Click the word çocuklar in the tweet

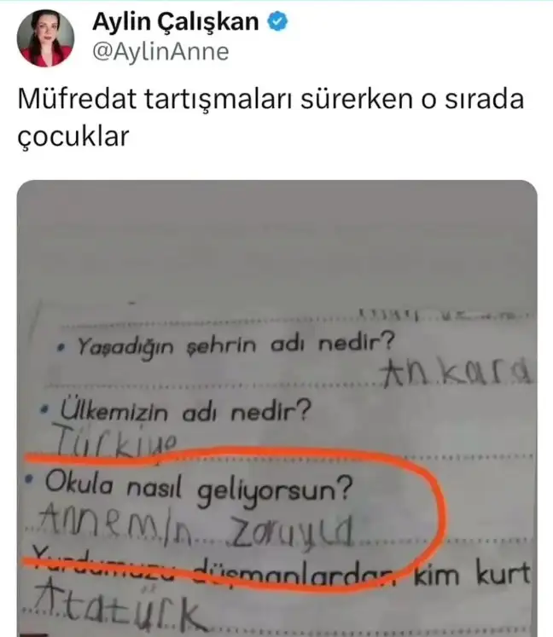pyautogui.click(x=73, y=136)
